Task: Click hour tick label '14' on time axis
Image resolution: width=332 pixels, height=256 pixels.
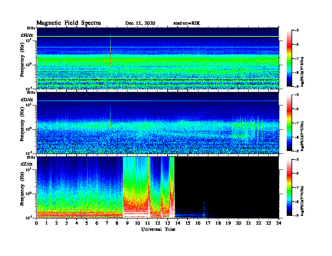Action: pos(178,223)
